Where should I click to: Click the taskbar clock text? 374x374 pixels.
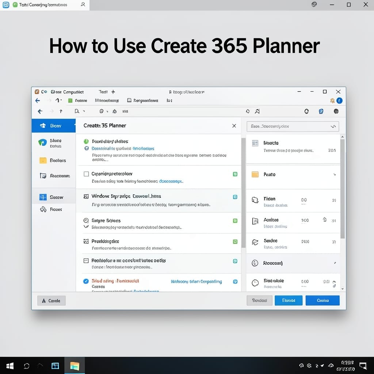point(346,366)
